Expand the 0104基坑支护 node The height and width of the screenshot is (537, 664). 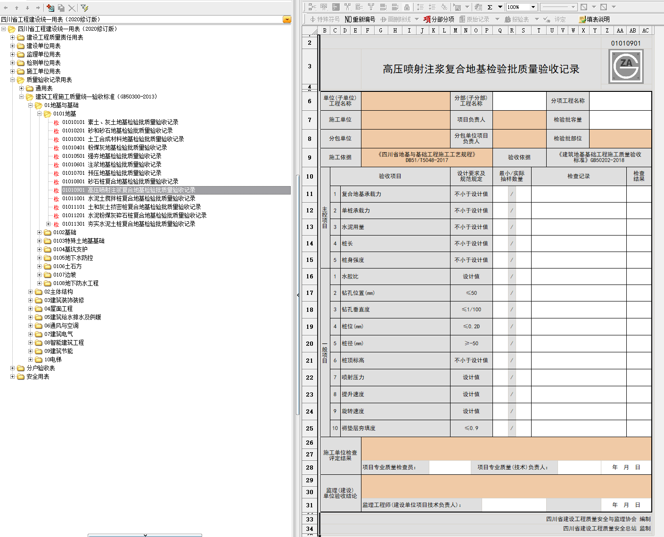(40, 250)
